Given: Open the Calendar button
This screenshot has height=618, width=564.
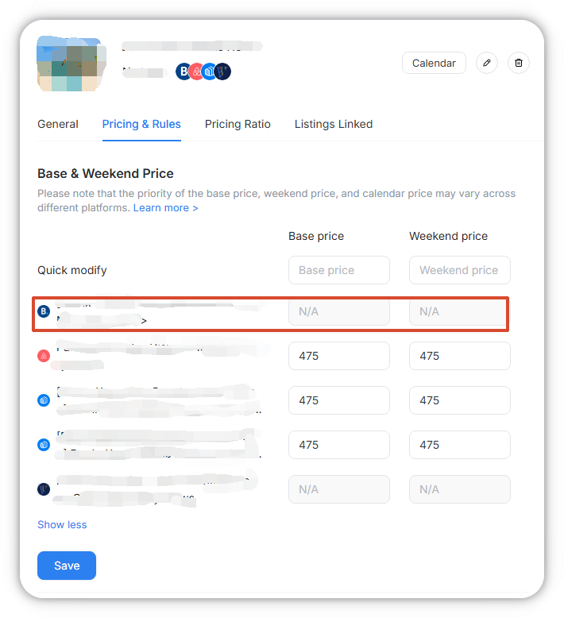Looking at the screenshot, I should (x=434, y=63).
